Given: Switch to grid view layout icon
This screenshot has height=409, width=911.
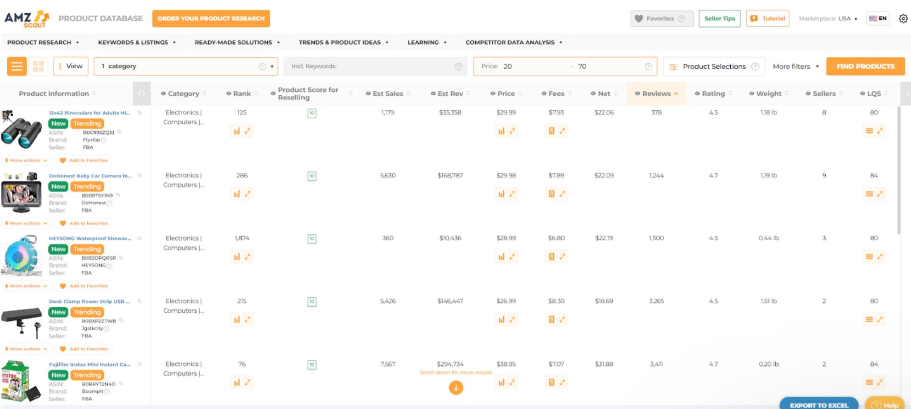Looking at the screenshot, I should click(x=39, y=66).
